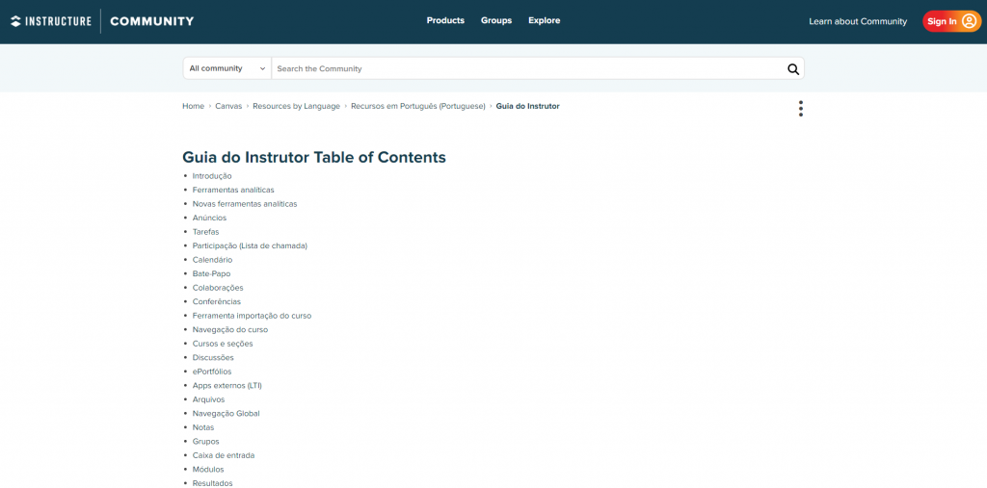Open the Learn about Community link
Image resolution: width=987 pixels, height=488 pixels.
tap(858, 21)
